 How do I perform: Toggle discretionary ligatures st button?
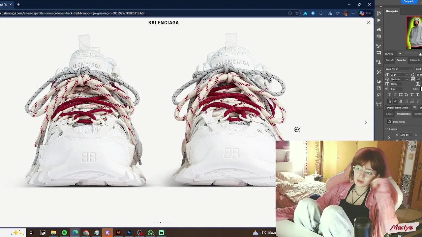(x=401, y=101)
